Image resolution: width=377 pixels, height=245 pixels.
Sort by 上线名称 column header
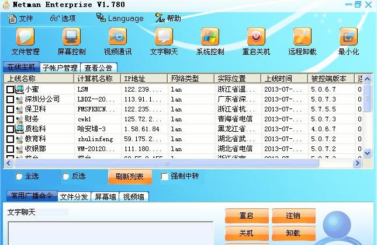pos(39,79)
